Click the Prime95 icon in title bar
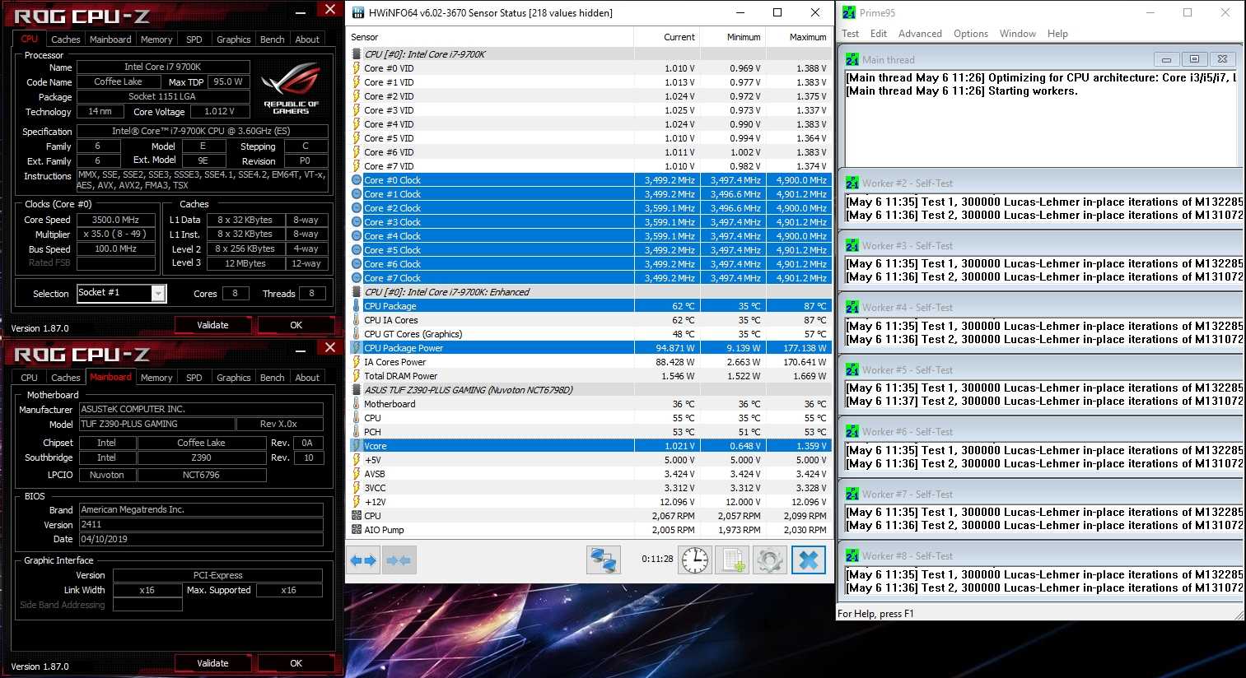The image size is (1246, 678). pos(849,12)
